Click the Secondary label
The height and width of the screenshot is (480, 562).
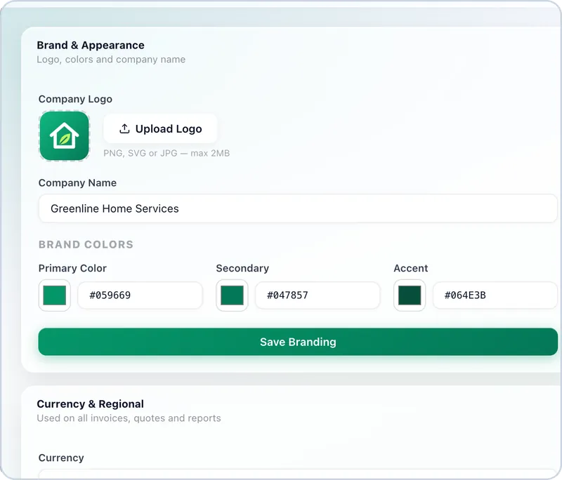(242, 268)
